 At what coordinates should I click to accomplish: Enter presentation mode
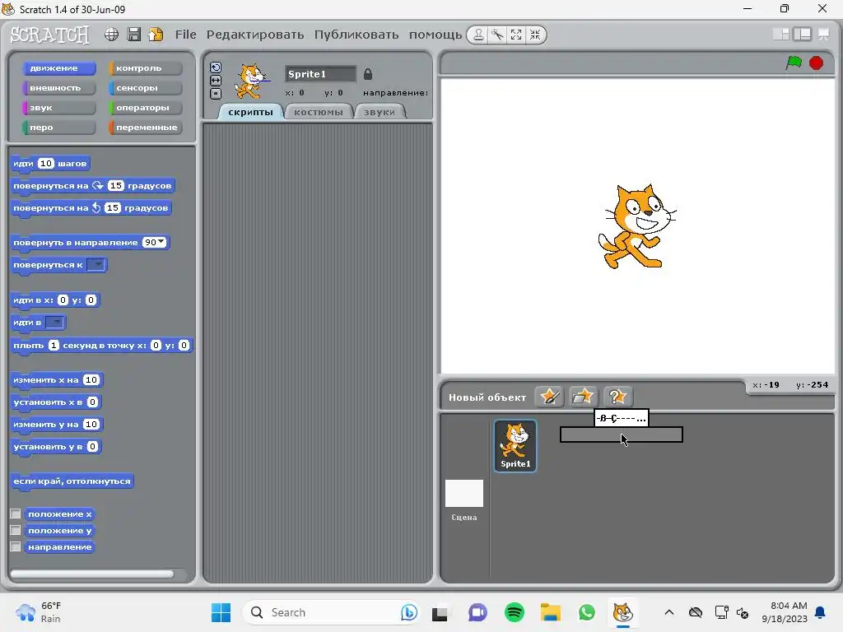tap(823, 35)
